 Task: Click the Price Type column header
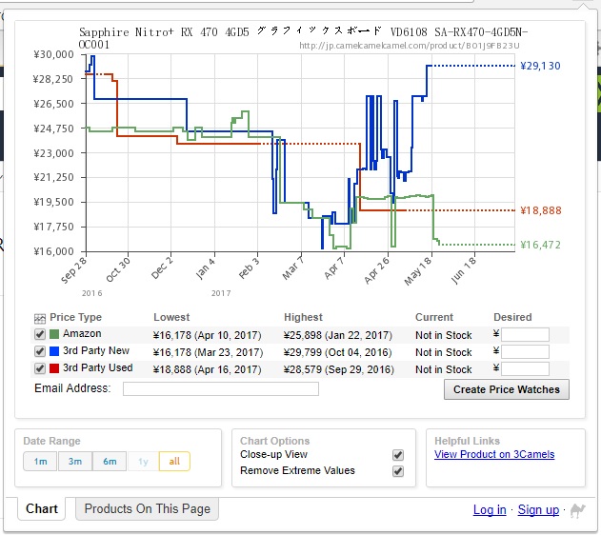click(x=75, y=317)
